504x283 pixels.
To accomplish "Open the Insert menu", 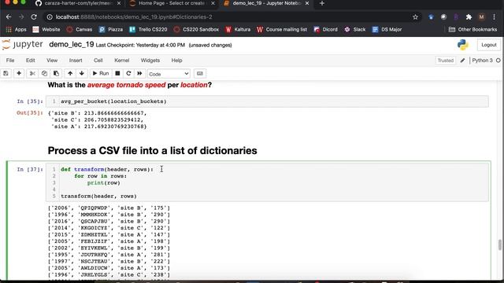I will tap(76, 61).
